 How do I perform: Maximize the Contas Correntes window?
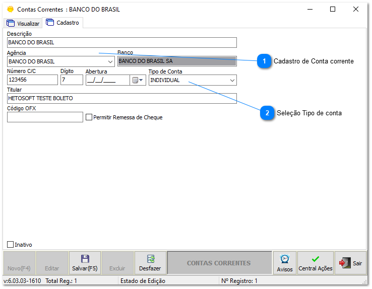(333, 9)
